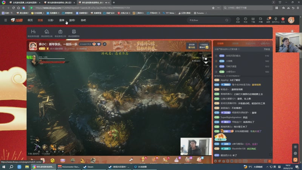
Task: Open the user avatar in header
Action: coord(291,20)
